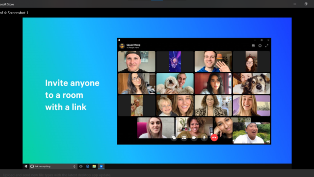
Task: Click the 16 People Here subtitle
Action: click(132, 48)
